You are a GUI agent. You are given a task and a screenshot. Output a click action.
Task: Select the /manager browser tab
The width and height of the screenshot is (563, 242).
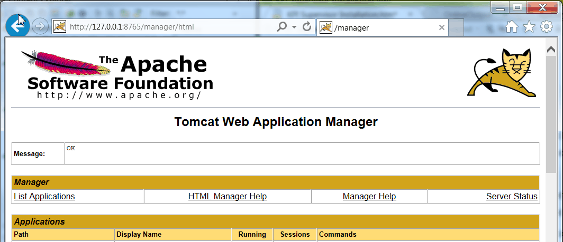point(382,27)
